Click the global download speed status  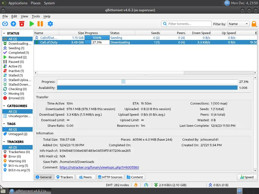click(x=170, y=185)
